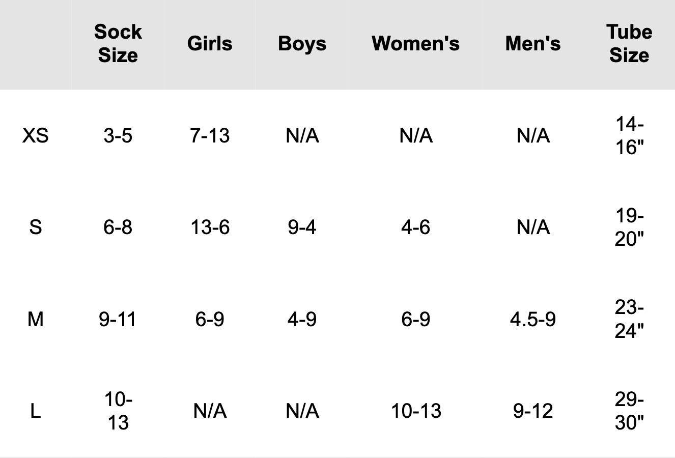The image size is (675, 458).
Task: Click the Men's column header
Action: 533,44
